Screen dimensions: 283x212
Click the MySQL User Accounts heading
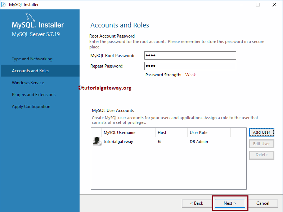point(113,111)
